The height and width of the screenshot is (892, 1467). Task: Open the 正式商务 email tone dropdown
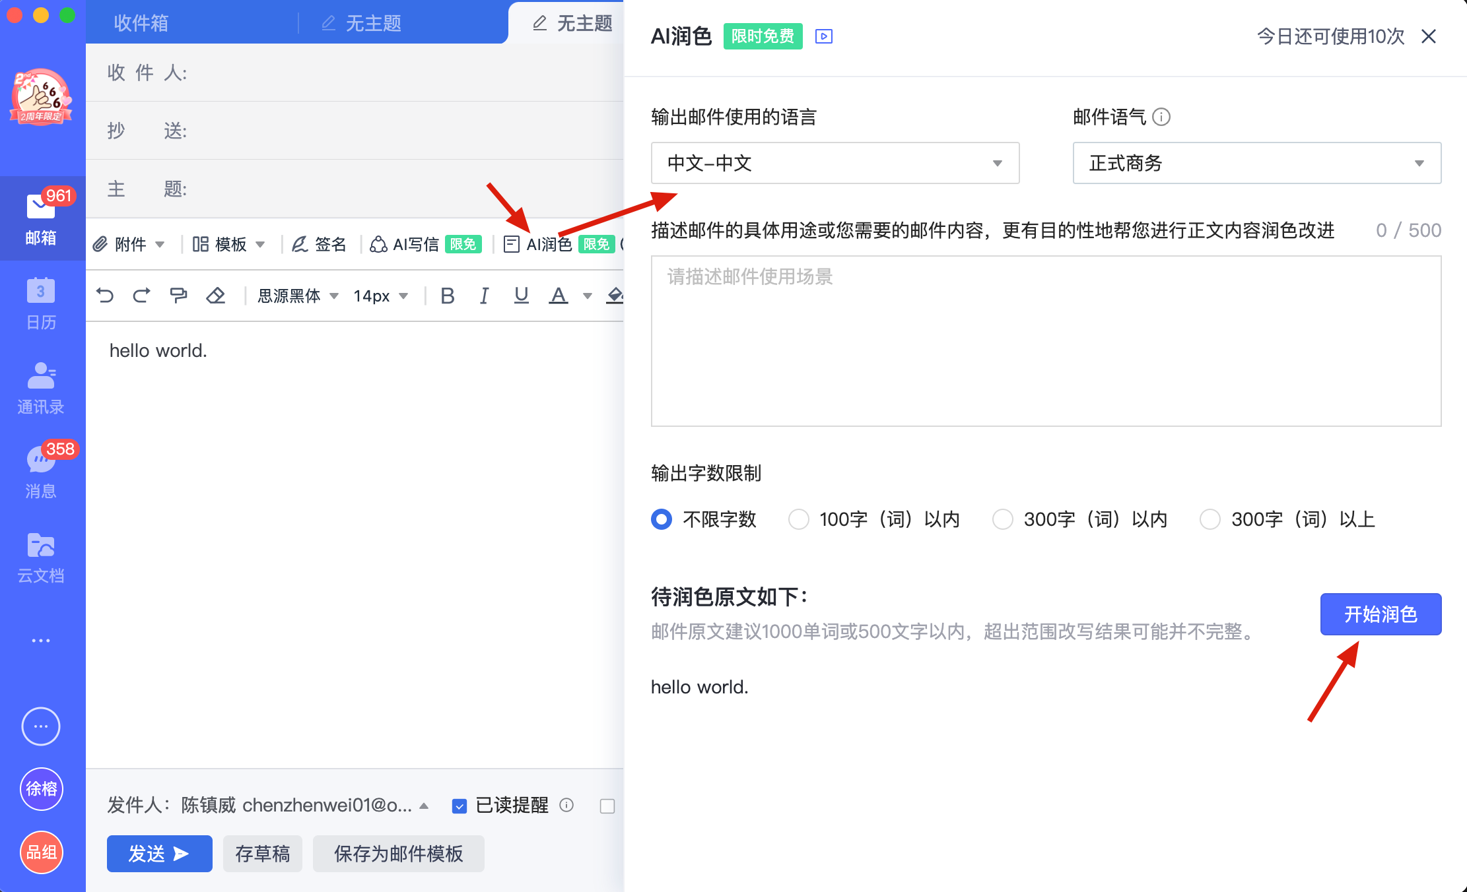(1256, 163)
